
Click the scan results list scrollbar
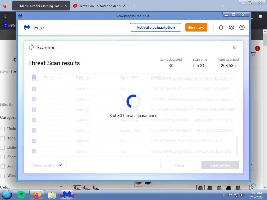coord(237,146)
